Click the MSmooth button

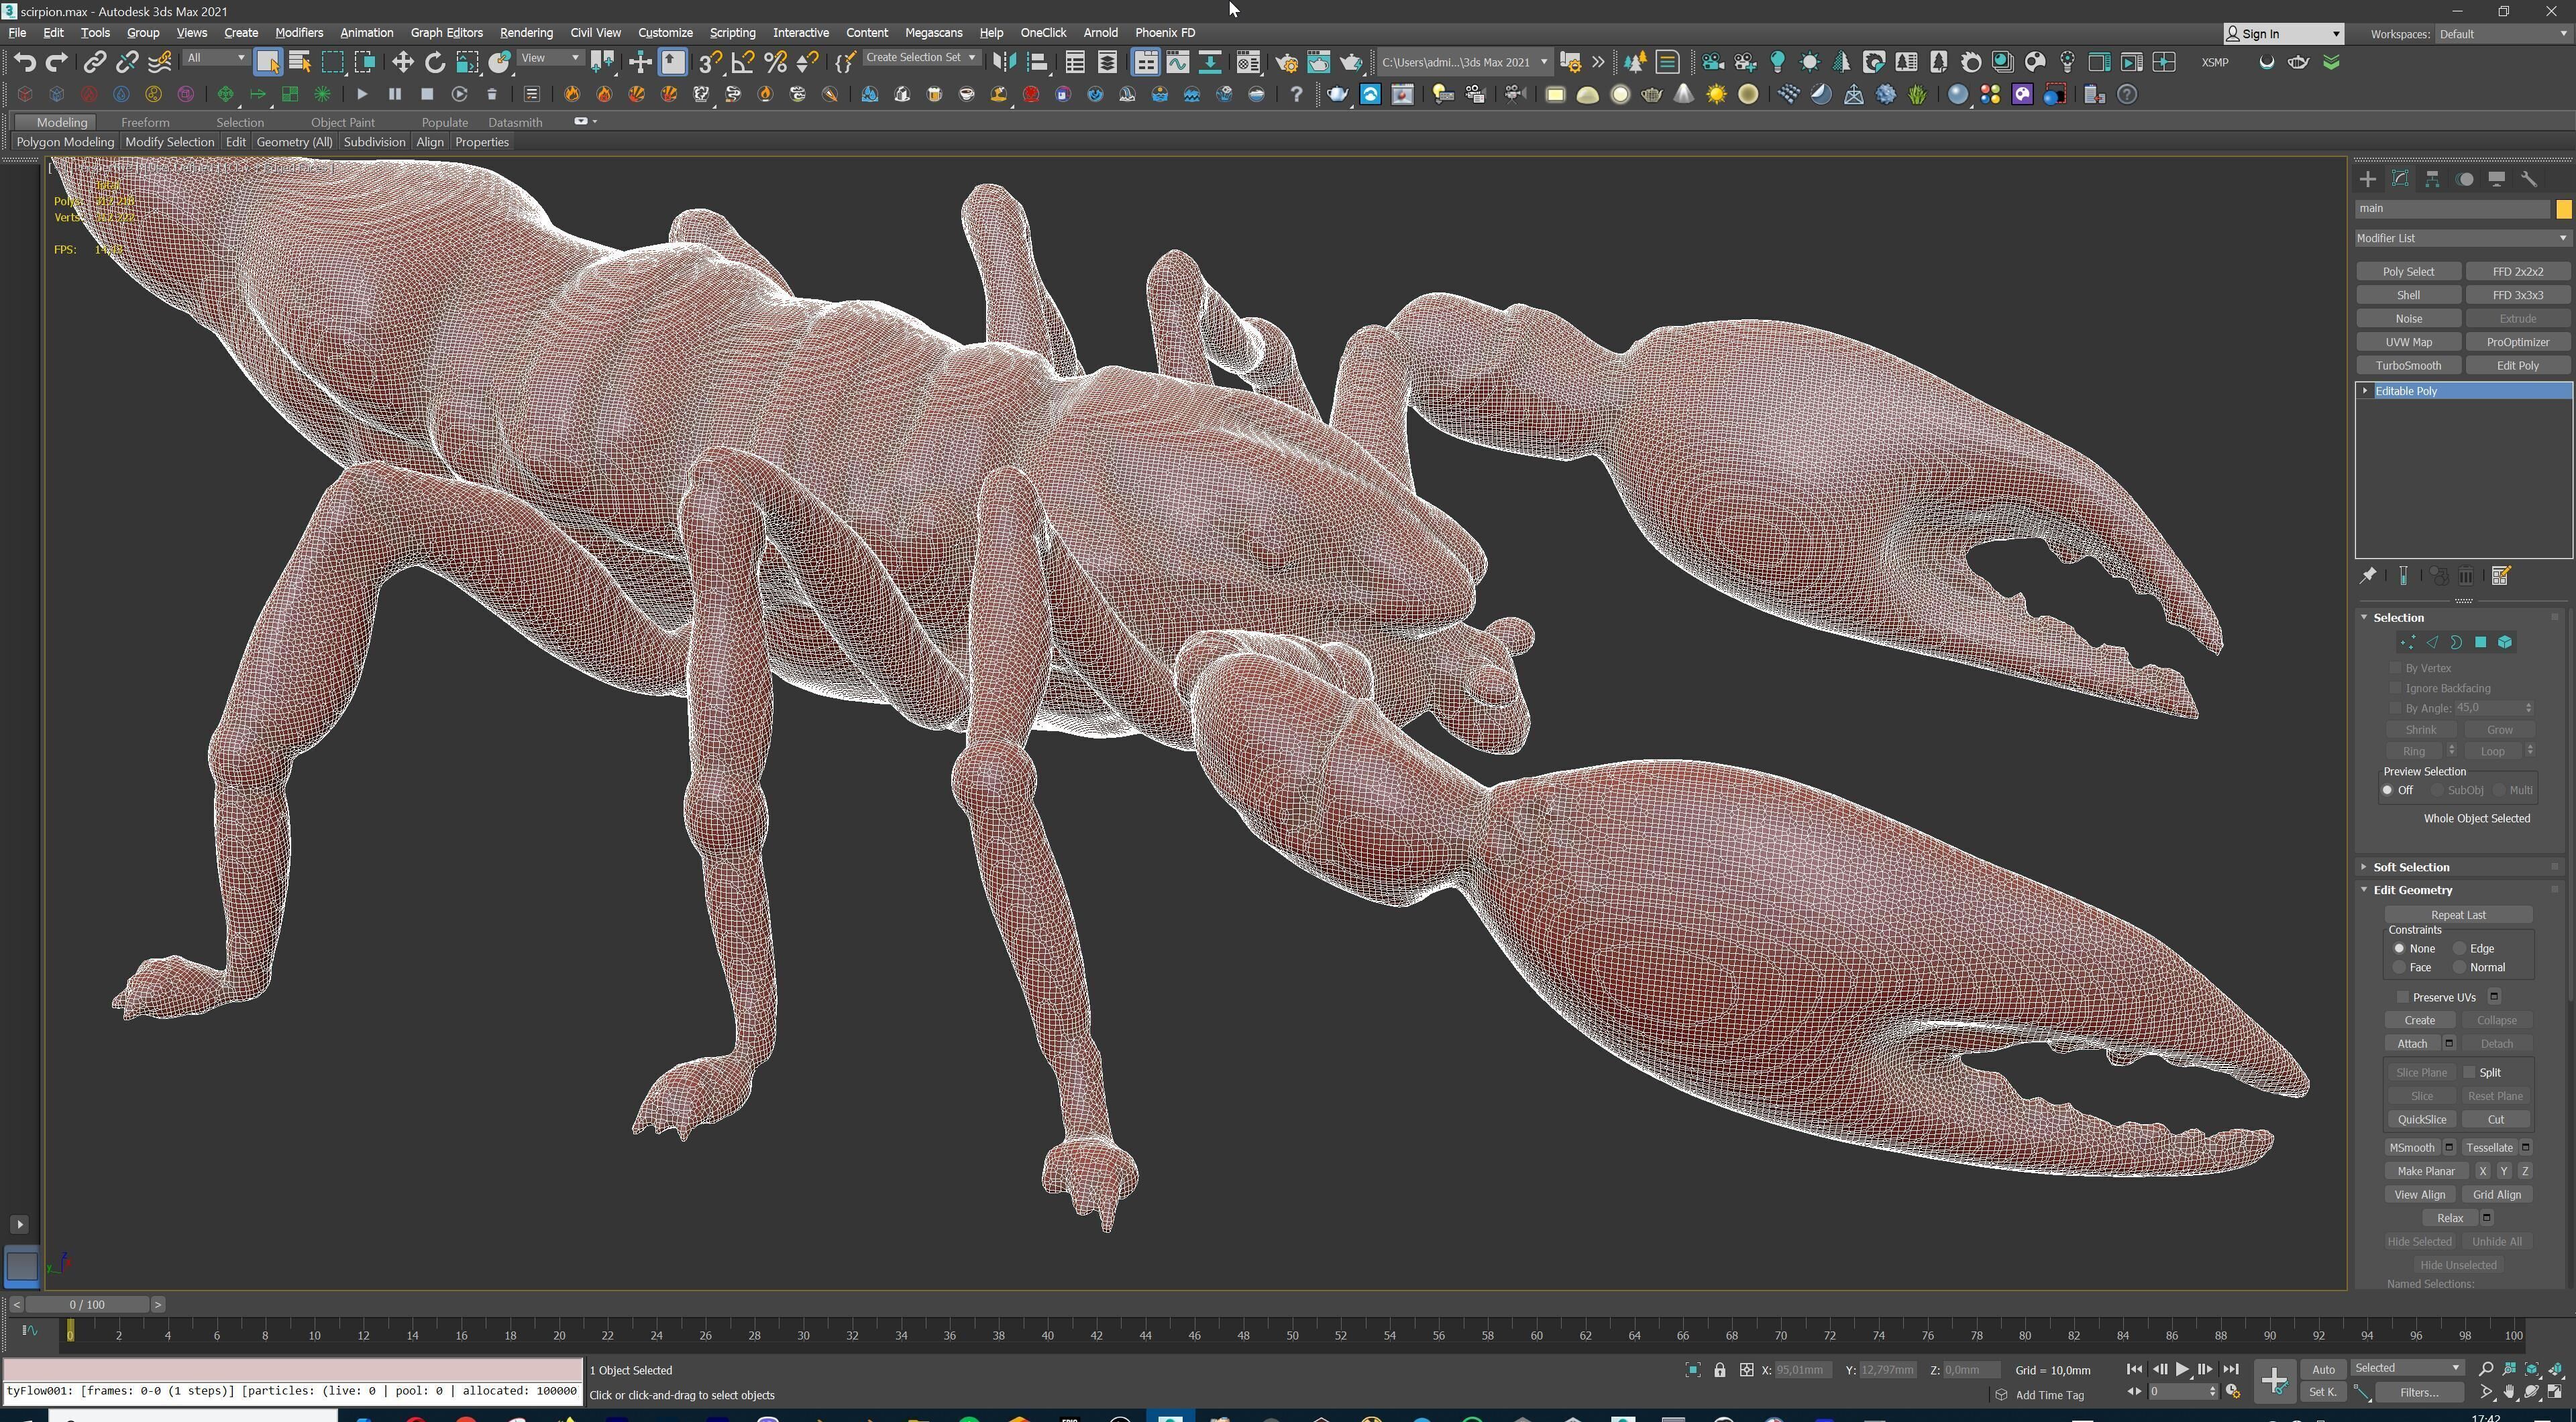[x=2412, y=1147]
